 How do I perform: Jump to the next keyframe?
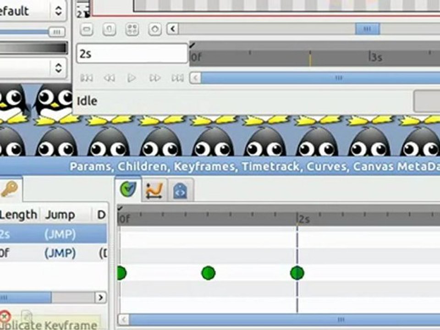(155, 78)
